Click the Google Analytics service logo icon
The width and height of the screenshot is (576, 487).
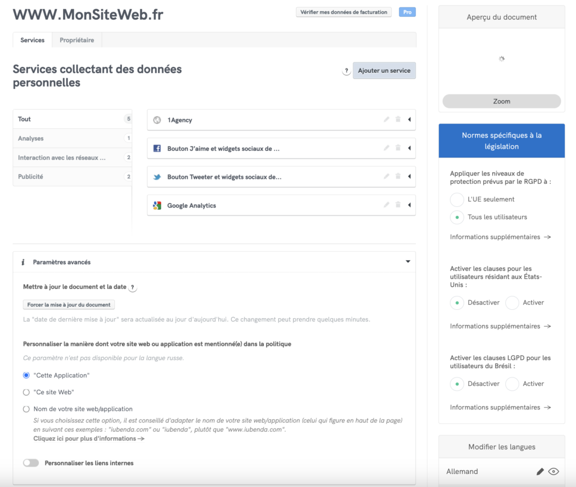(x=157, y=206)
